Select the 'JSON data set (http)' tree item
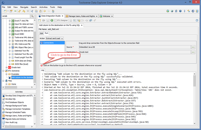Image resolution: width=201 pixels, height=130 pixels. tap(22, 61)
